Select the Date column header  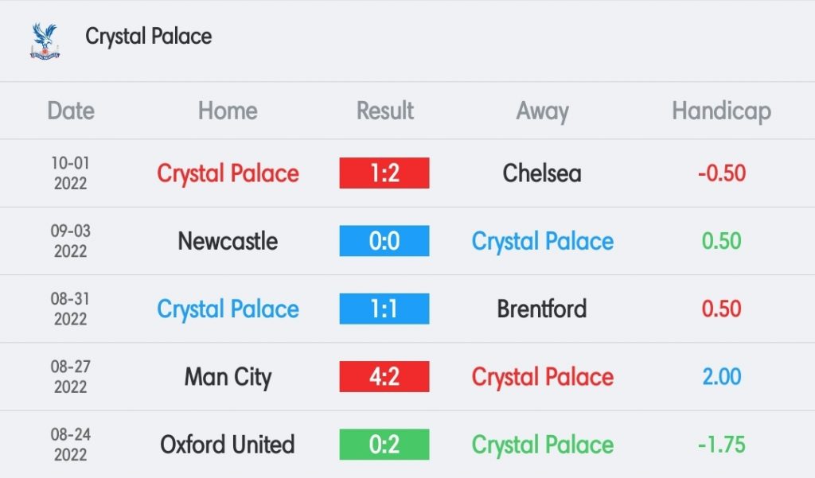[x=71, y=111]
